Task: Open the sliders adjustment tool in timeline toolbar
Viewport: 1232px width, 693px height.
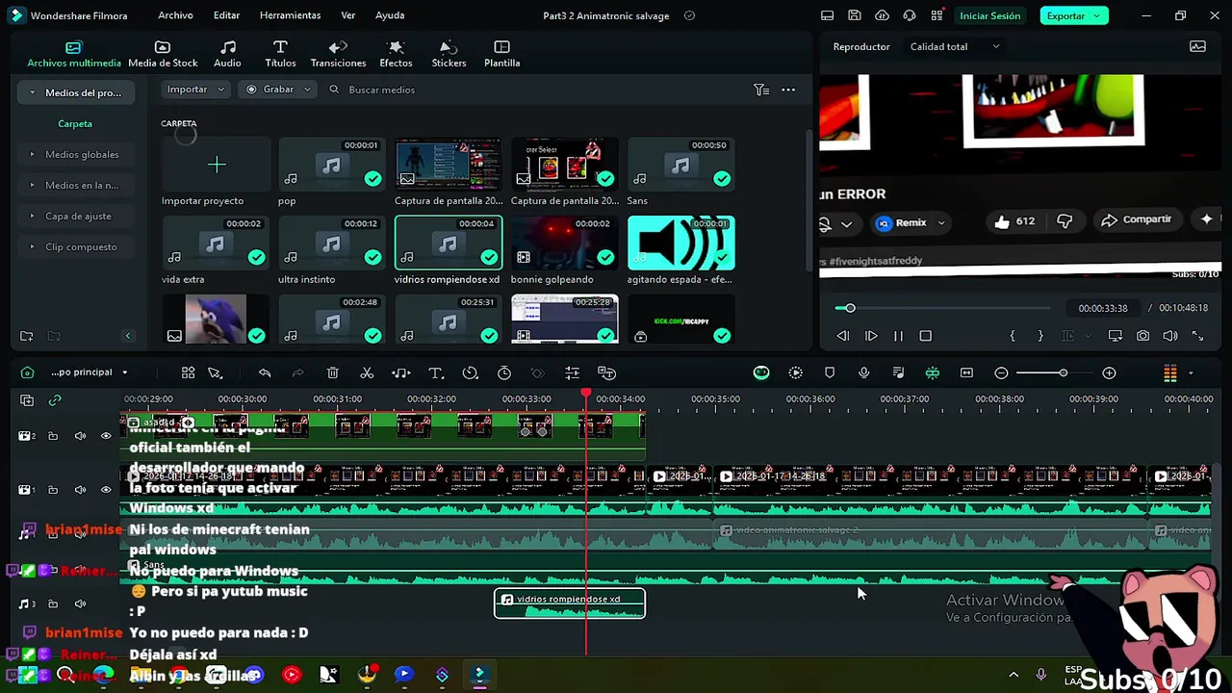Action: point(572,373)
